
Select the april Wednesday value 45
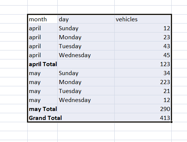pyautogui.click(x=143, y=55)
